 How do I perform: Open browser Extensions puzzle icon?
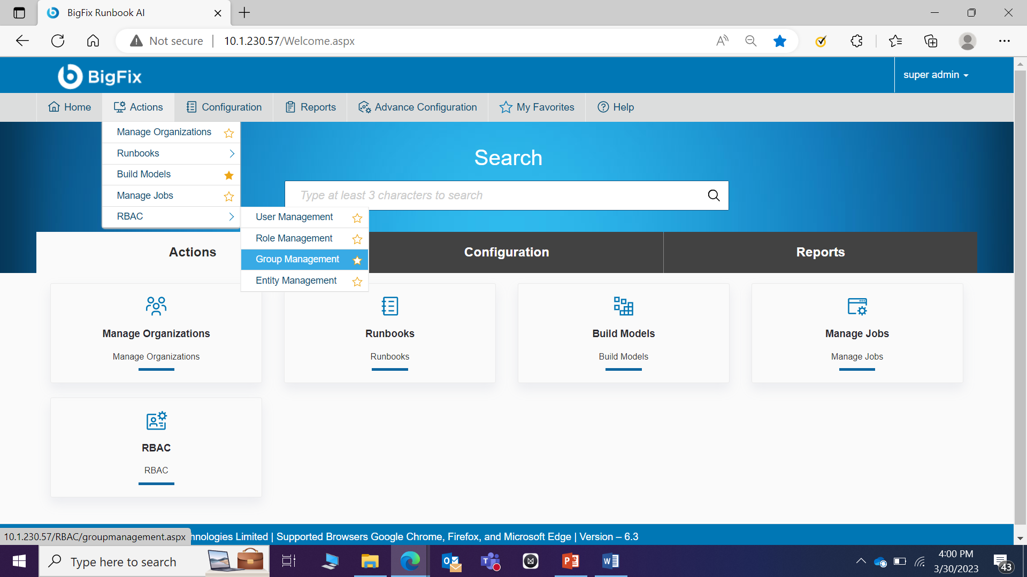pyautogui.click(x=856, y=41)
